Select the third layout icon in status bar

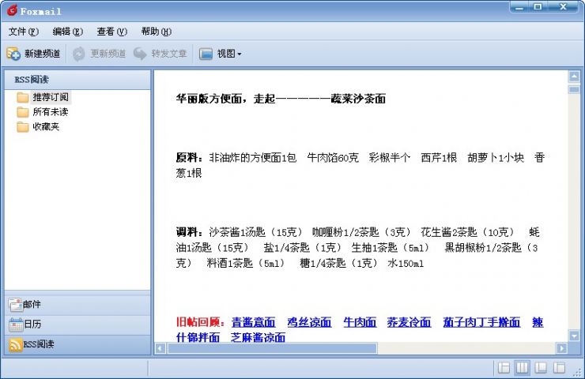[x=541, y=367]
